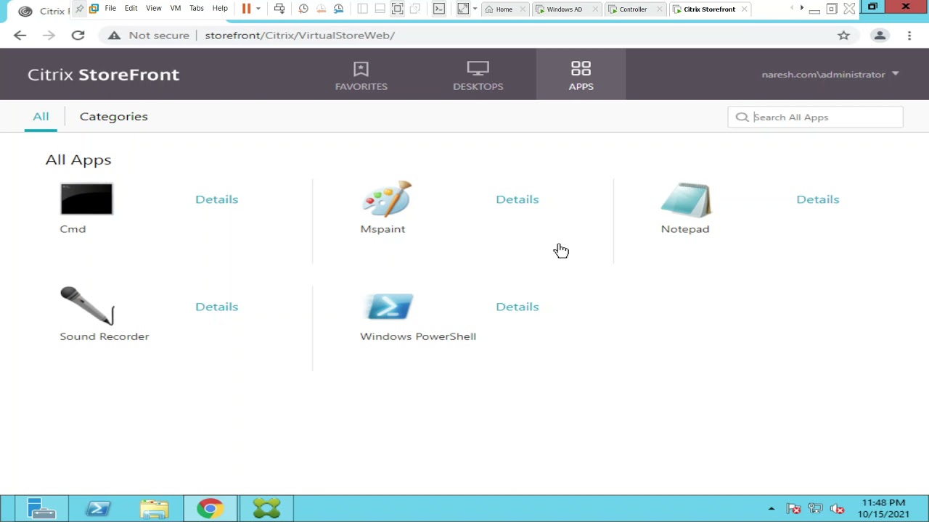Expand the naresh.com\administrator user menu
The height and width of the screenshot is (522, 929).
[830, 74]
